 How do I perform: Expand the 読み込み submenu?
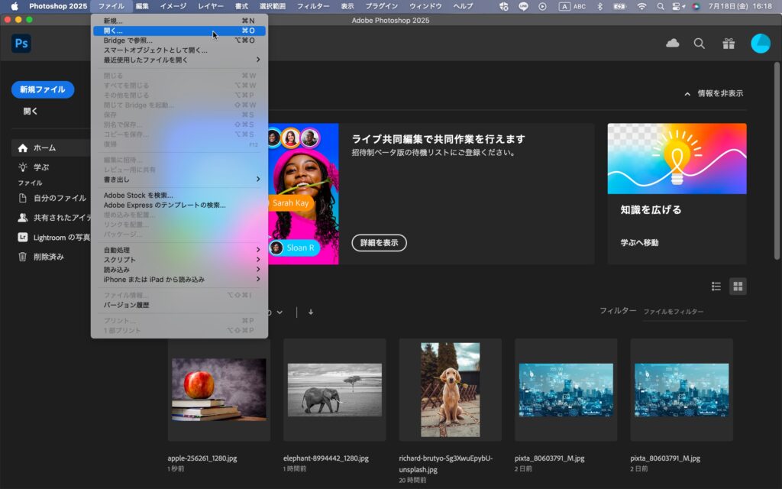tap(179, 270)
